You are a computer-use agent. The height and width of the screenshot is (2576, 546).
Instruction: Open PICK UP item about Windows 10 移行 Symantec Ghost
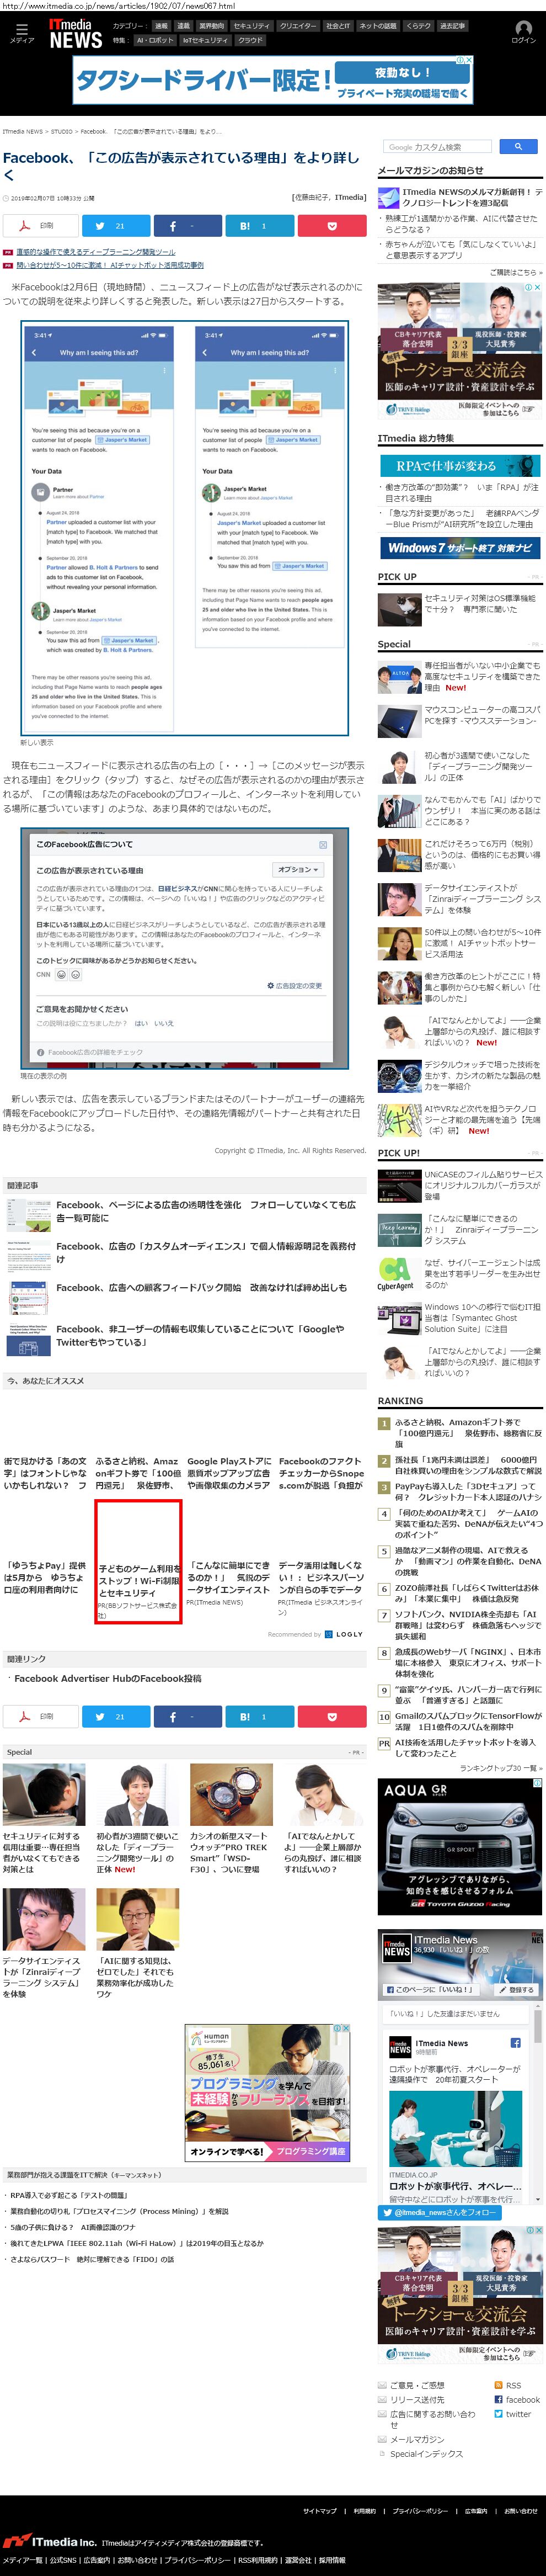[459, 1319]
